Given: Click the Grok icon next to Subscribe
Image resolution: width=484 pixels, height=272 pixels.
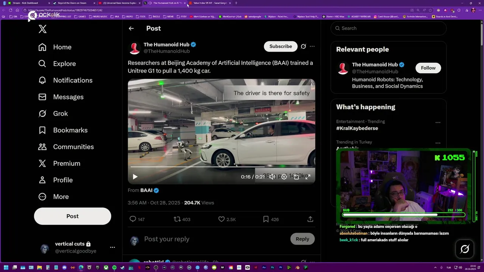Looking at the screenshot, I should (303, 46).
